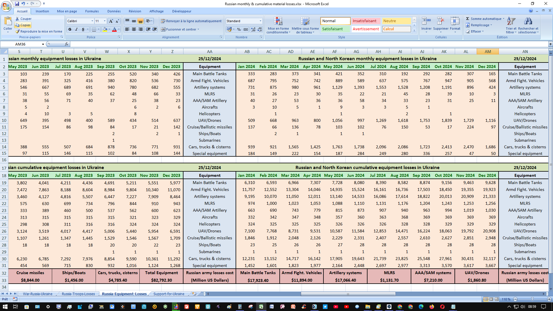This screenshot has width=553, height=311.
Task: Click Couper scissors icon
Action: [x=17, y=19]
